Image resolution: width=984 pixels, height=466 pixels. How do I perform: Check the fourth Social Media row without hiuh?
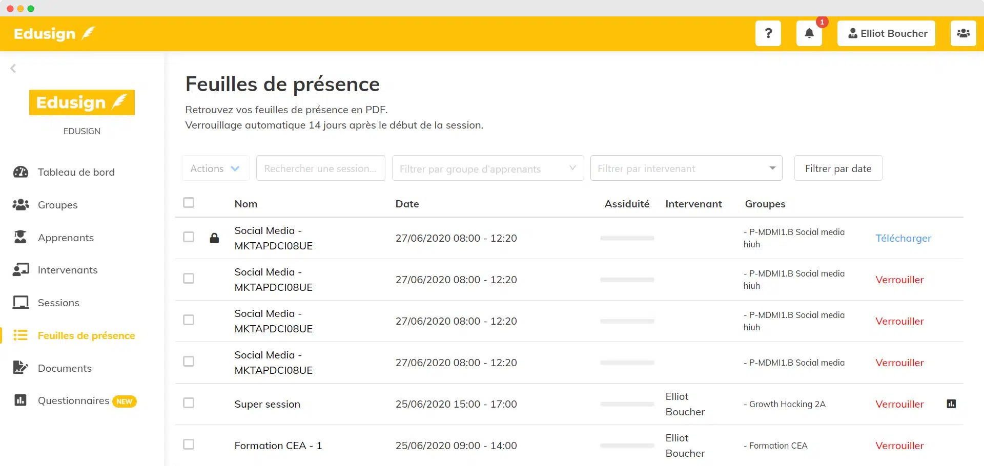(189, 362)
